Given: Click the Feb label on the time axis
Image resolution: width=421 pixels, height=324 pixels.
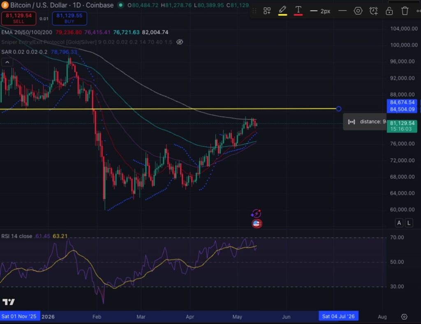Looking at the screenshot, I should (97, 317).
